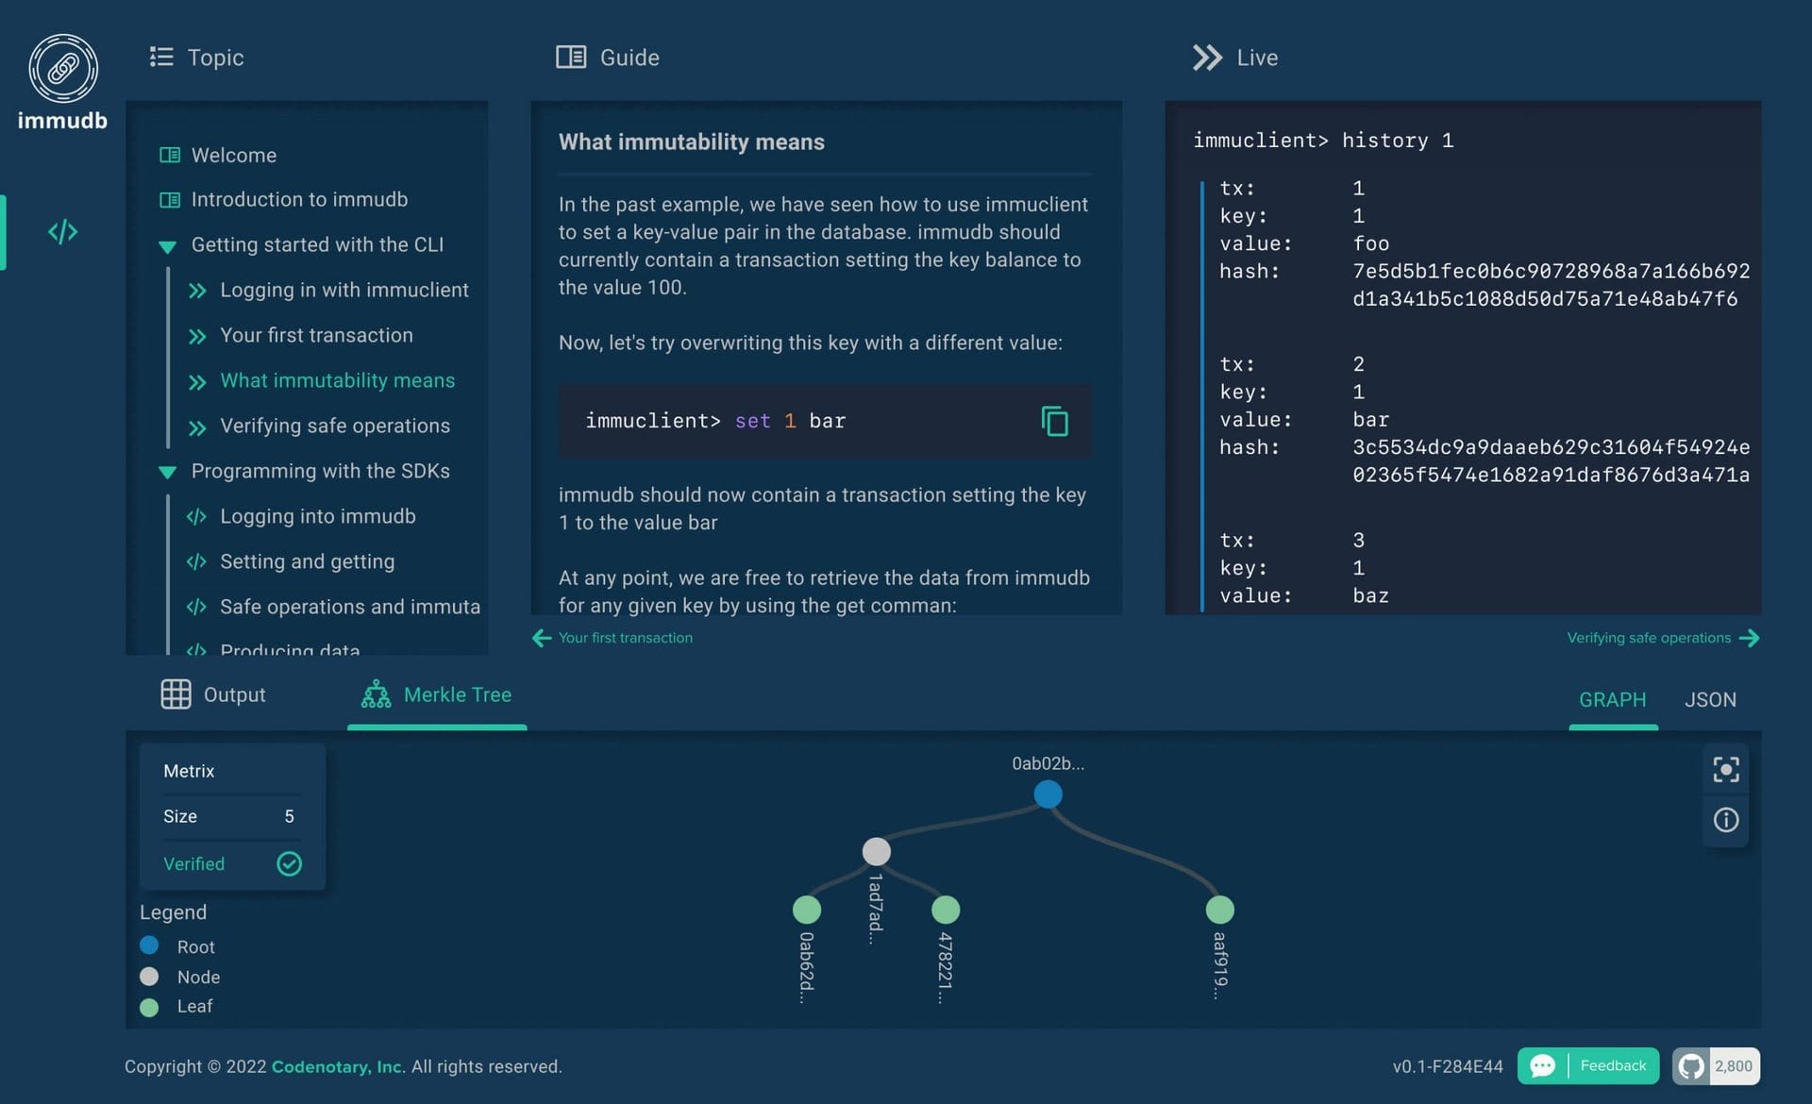Image resolution: width=1812 pixels, height=1104 pixels.
Task: Toggle the Verified check in the Metrix panel
Action: pyautogui.click(x=289, y=863)
